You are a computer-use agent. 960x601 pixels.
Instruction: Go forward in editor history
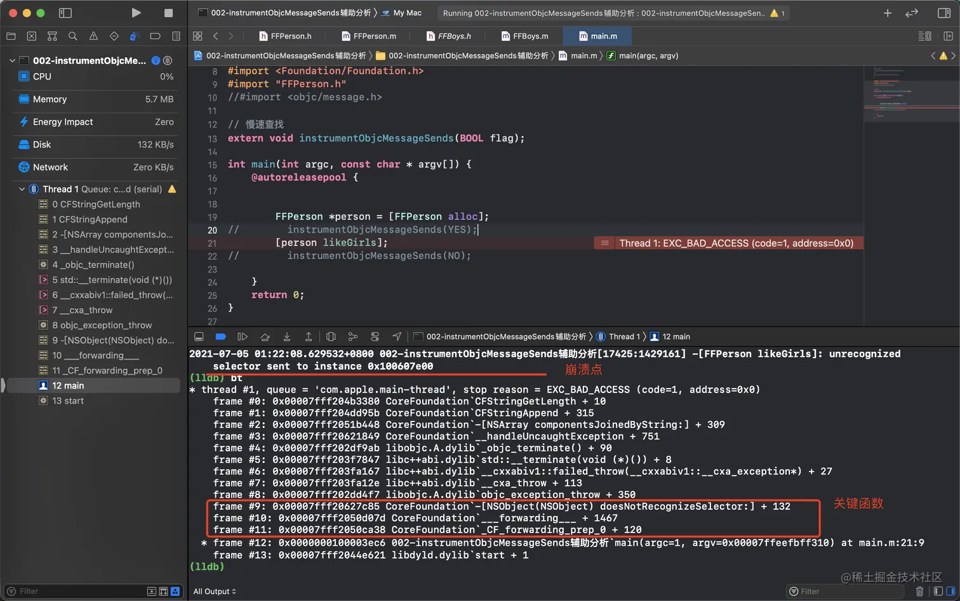(x=230, y=36)
